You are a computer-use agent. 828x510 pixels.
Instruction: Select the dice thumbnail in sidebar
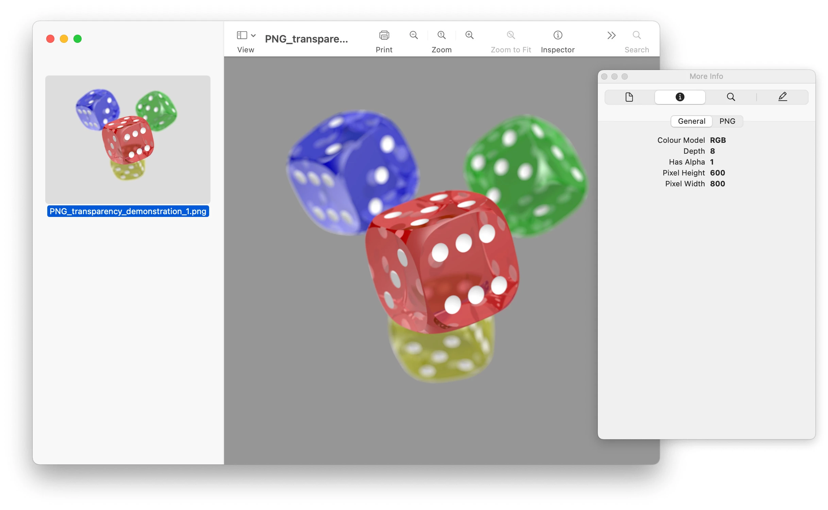click(128, 139)
